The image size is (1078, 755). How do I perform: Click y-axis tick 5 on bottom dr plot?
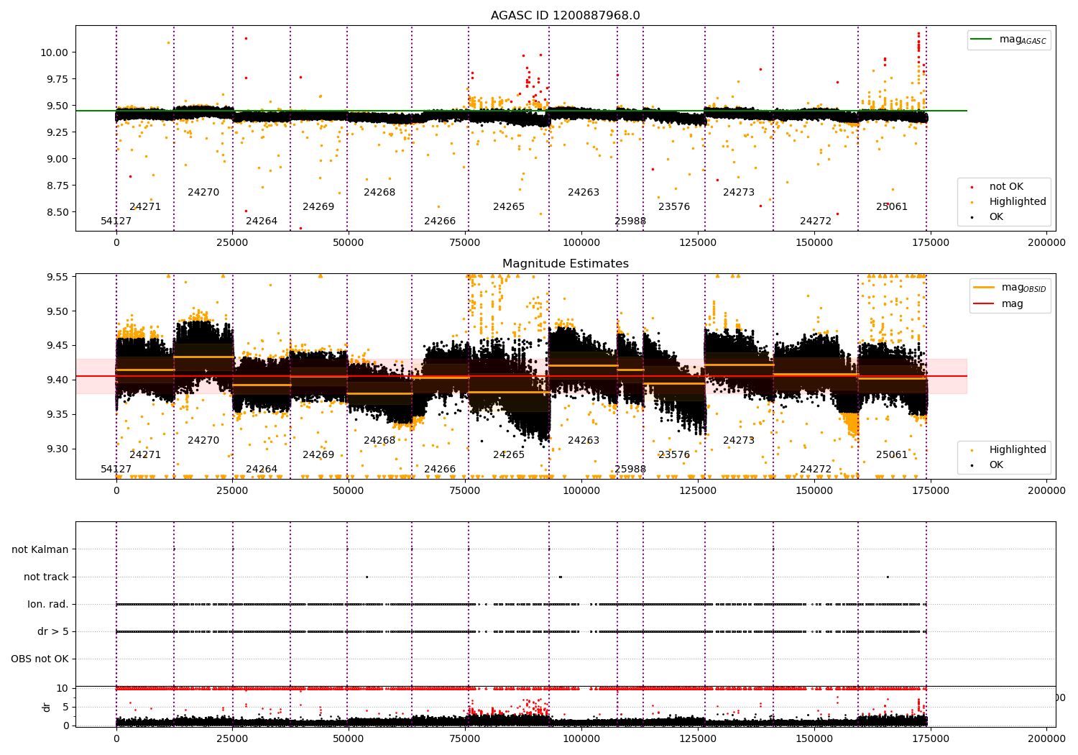pyautogui.click(x=66, y=707)
